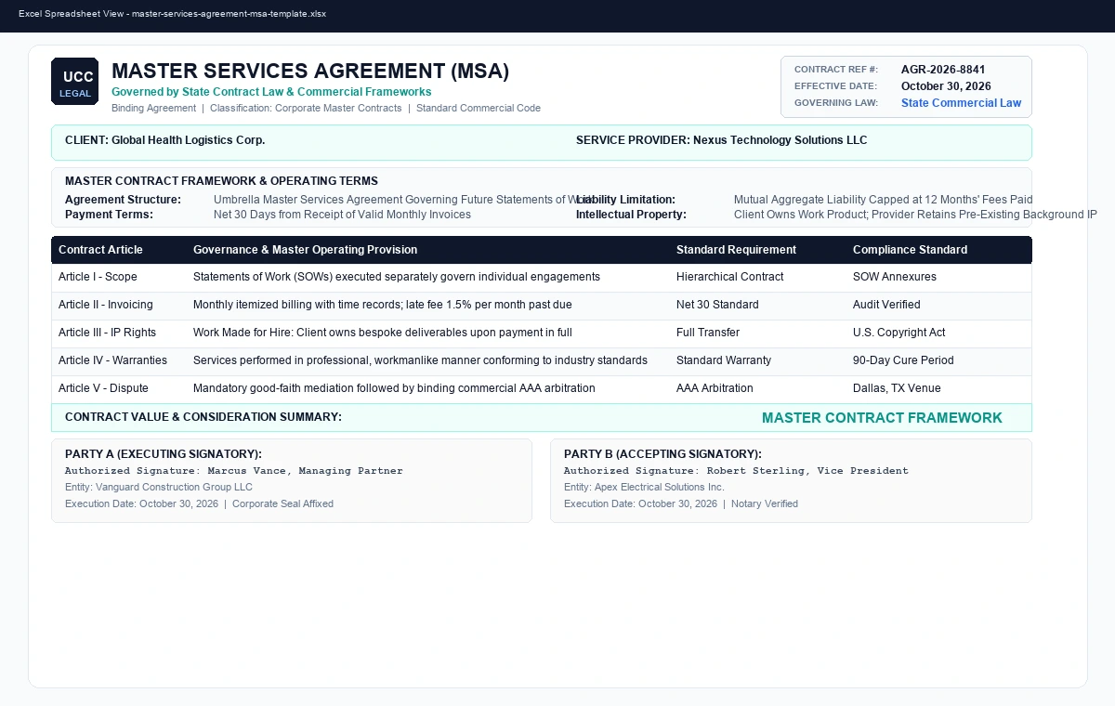Screen dimensions: 1115x706
Task: Select the Article I - Scope cell
Action: [98, 277]
